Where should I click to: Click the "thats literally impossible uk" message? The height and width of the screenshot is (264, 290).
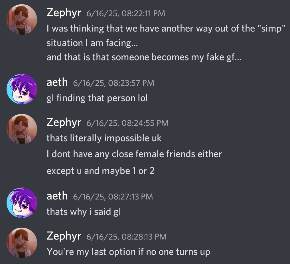[x=104, y=138]
